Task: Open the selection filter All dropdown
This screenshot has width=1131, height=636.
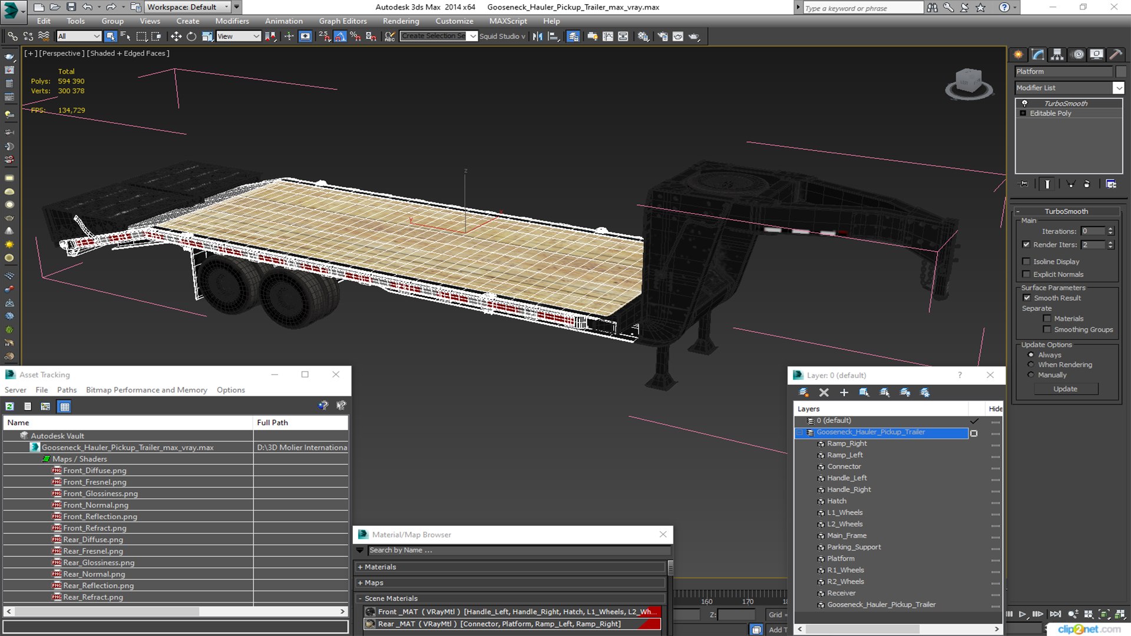Action: [x=79, y=37]
